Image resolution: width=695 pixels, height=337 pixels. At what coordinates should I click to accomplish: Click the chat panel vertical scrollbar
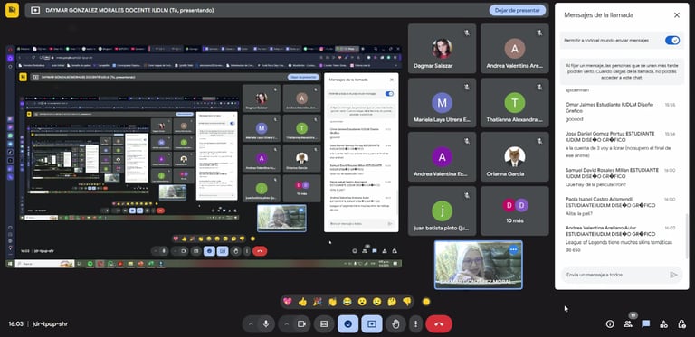click(x=686, y=237)
